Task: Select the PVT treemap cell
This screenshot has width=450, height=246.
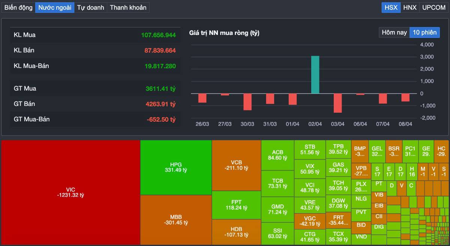Action: click(361, 214)
